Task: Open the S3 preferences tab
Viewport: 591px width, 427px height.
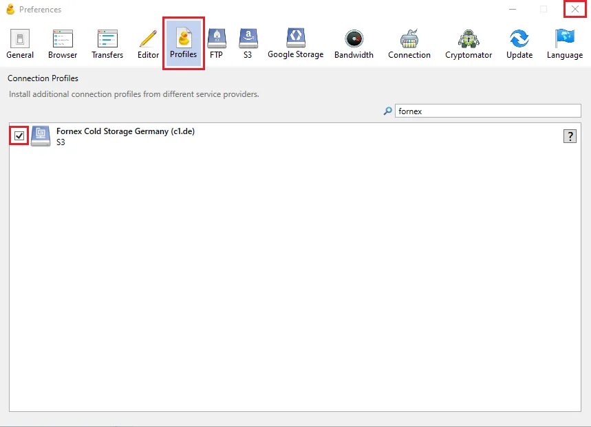Action: click(248, 44)
